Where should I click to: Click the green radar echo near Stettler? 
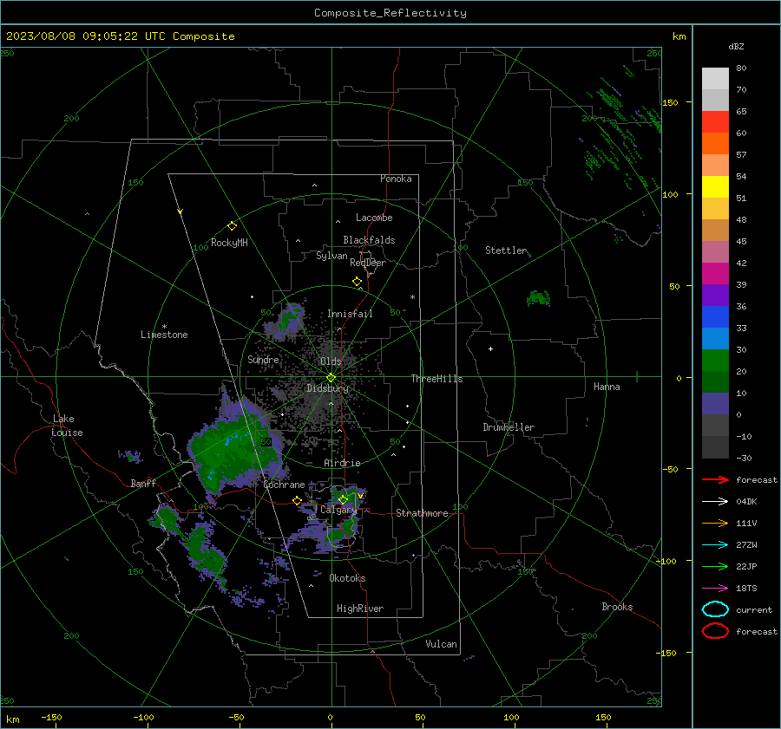tap(538, 298)
